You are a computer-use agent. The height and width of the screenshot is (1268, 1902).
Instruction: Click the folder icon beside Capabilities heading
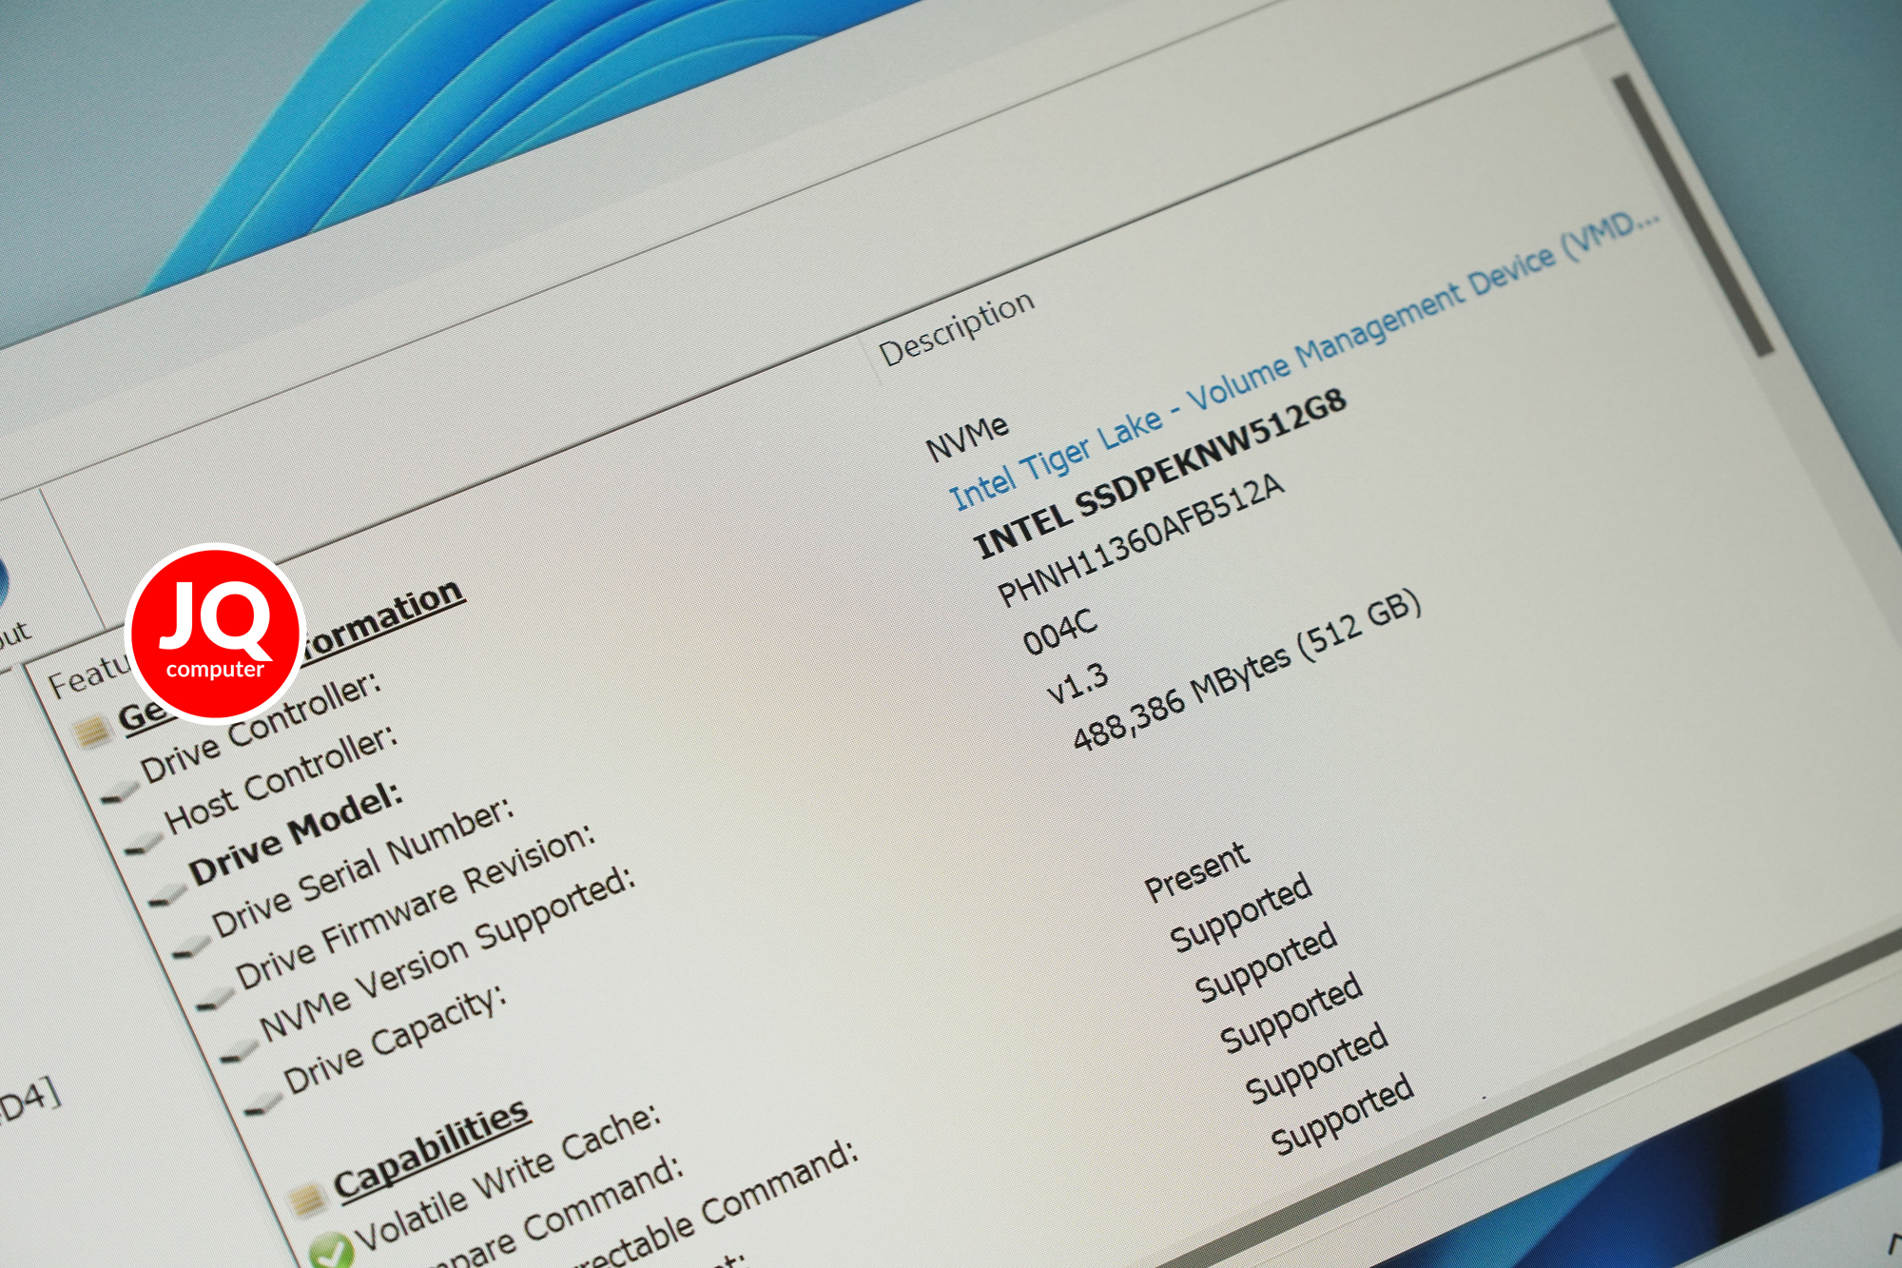tap(307, 1200)
